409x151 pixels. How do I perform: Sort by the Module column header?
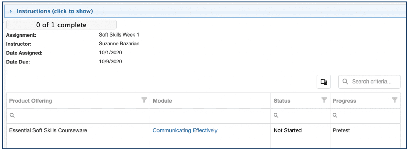[x=162, y=101]
